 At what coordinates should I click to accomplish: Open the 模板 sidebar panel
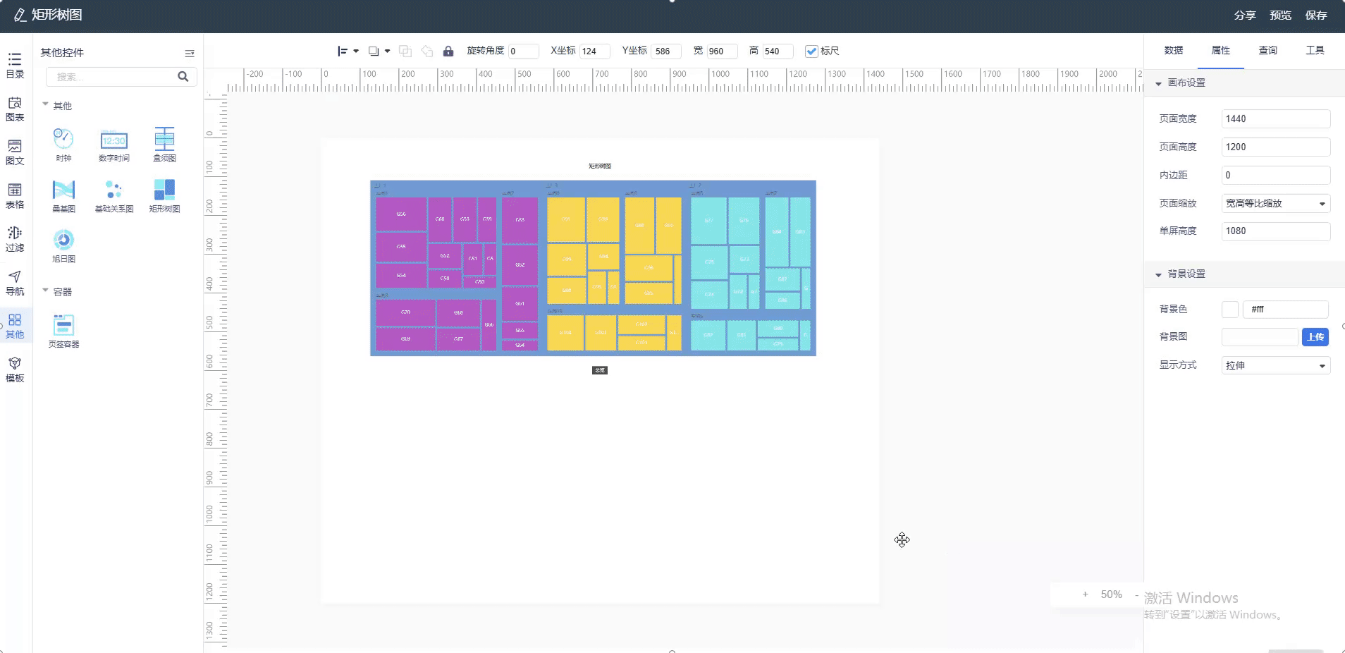click(15, 370)
